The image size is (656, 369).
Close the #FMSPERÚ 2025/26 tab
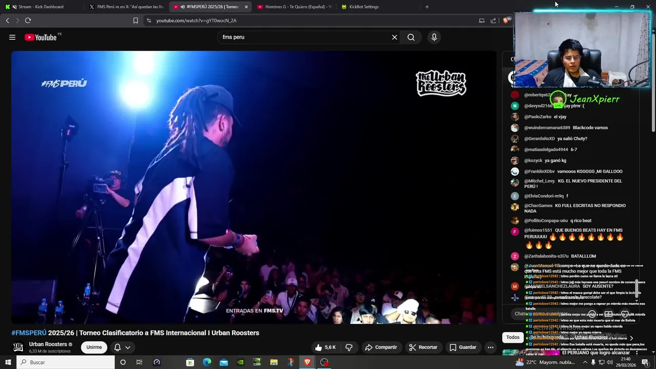point(247,7)
